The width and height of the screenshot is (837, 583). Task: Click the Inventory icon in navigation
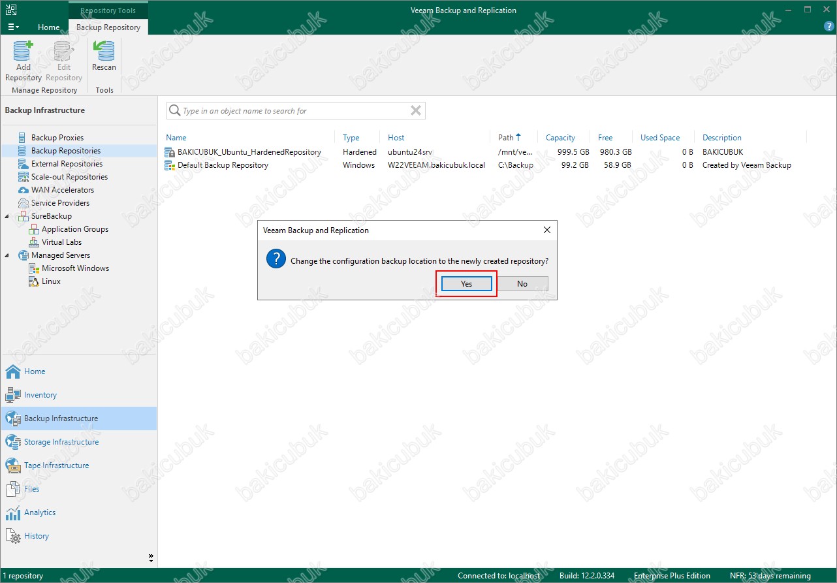[x=13, y=395]
